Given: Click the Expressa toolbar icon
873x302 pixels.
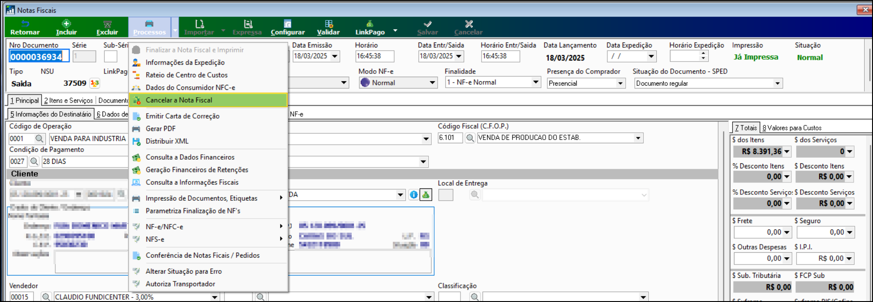Looking at the screenshot, I should 247,27.
